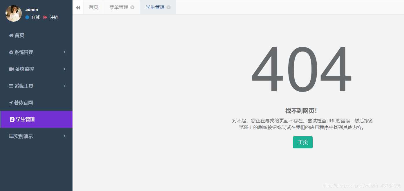Close the 菜单管理 tab

(x=133, y=8)
